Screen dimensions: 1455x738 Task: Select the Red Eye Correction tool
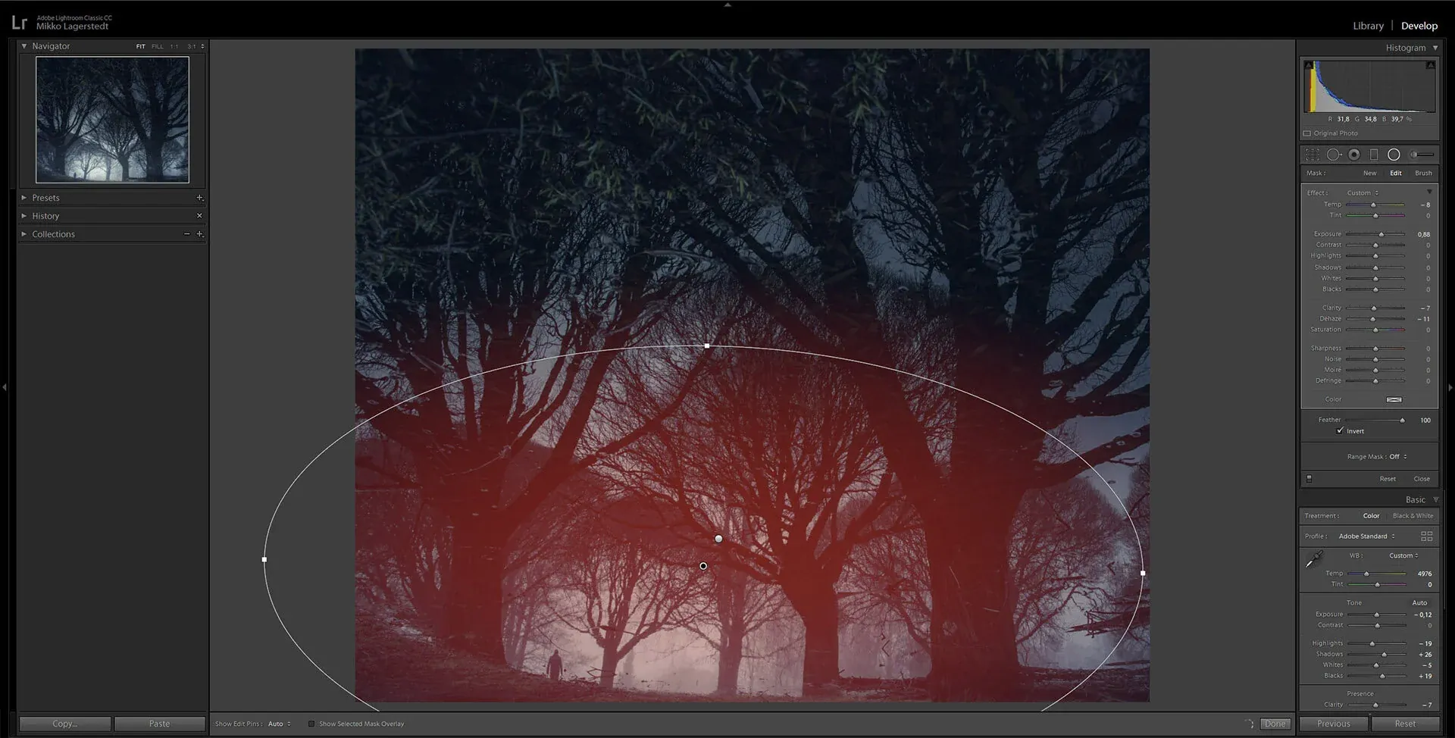coord(1354,155)
